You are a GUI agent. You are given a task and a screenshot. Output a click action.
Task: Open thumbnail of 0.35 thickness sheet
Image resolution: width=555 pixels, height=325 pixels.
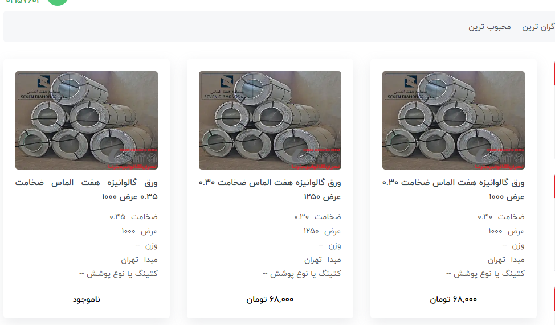tap(87, 120)
